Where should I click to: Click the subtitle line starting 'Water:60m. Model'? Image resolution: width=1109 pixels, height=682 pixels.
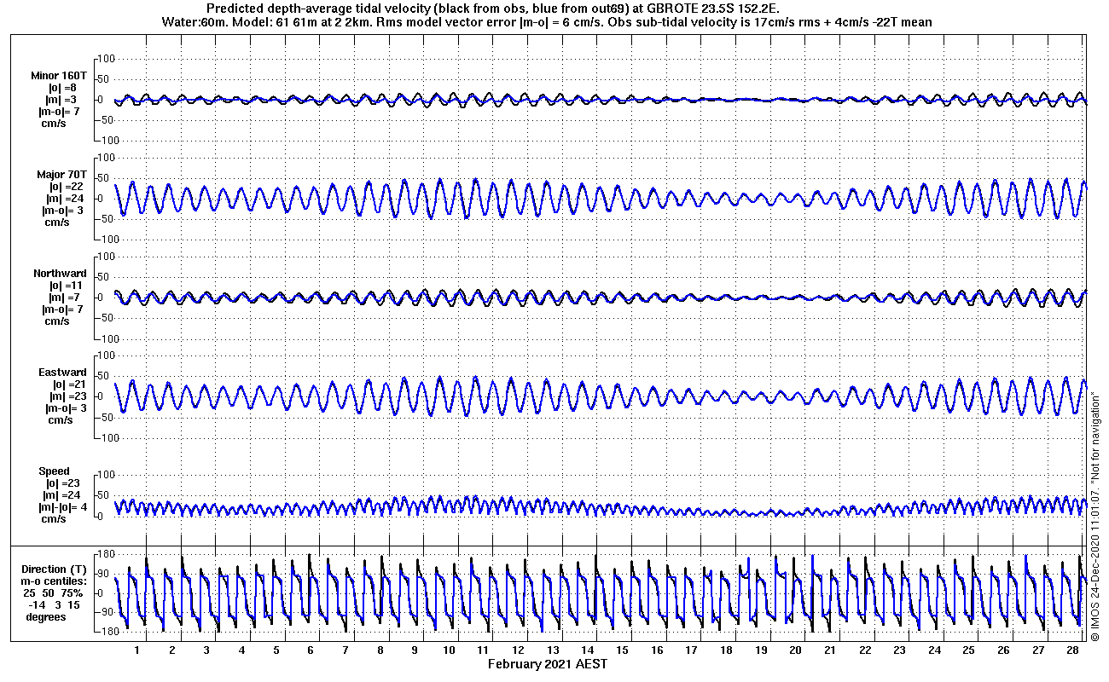coord(546,21)
